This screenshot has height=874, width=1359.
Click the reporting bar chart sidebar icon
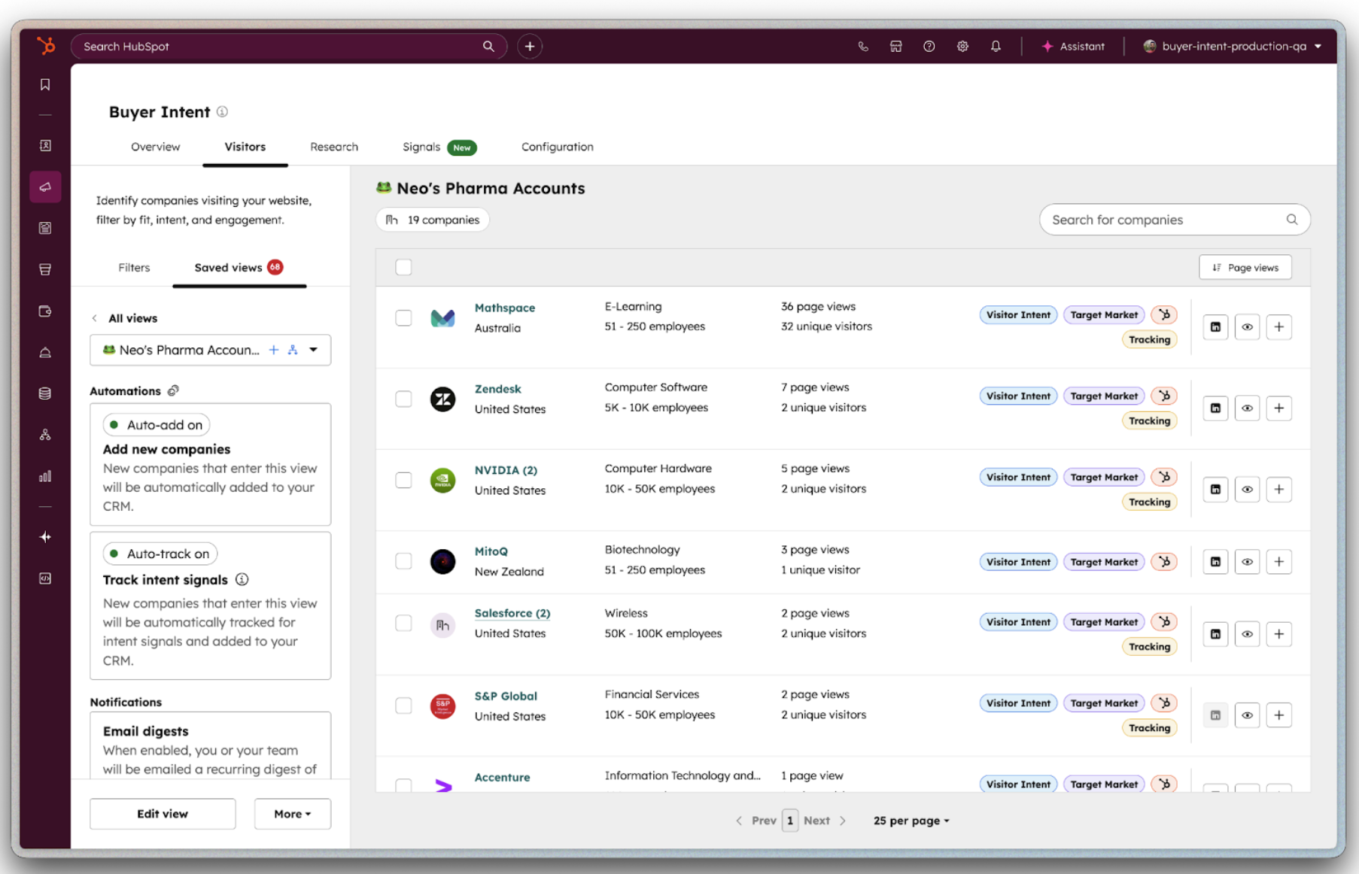coord(45,476)
